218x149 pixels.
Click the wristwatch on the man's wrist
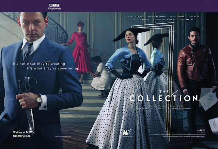pos(40,100)
